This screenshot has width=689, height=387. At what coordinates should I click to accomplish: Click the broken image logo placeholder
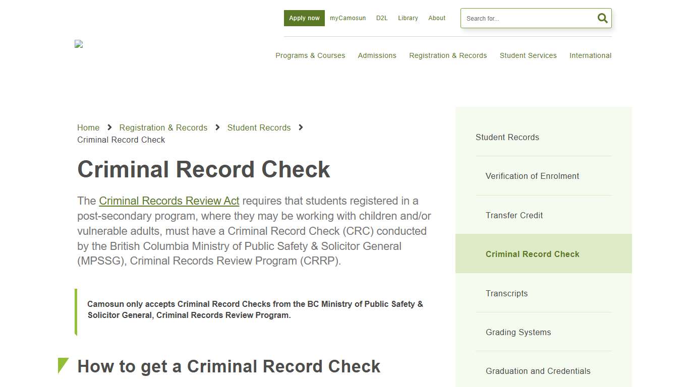tap(79, 44)
